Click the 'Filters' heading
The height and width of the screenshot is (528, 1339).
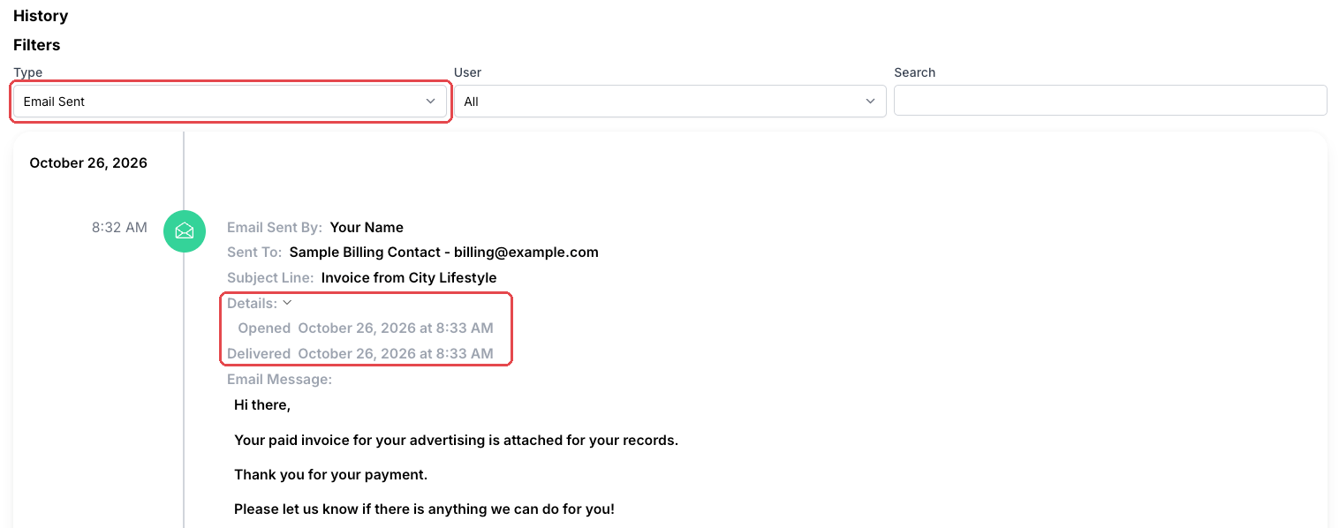37,45
